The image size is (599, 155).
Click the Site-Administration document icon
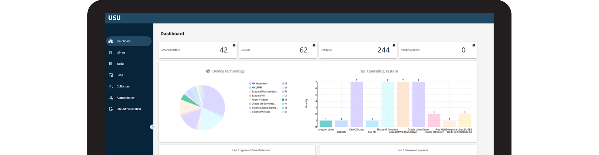click(x=111, y=109)
